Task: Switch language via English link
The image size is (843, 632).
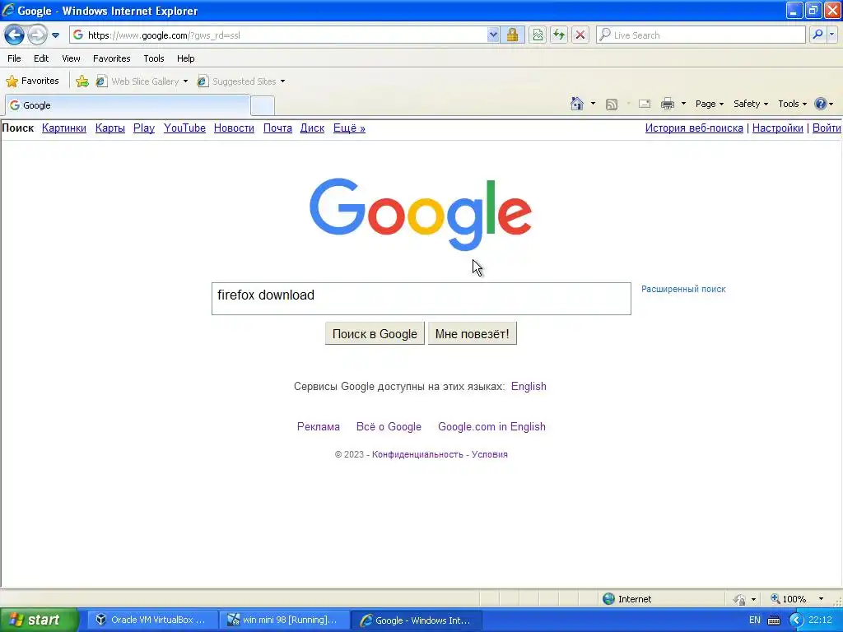Action: pyautogui.click(x=529, y=387)
